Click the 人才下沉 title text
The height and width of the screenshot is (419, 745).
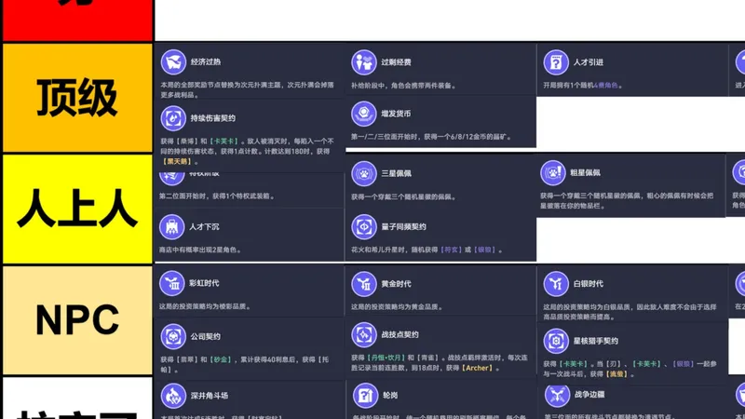[204, 226]
